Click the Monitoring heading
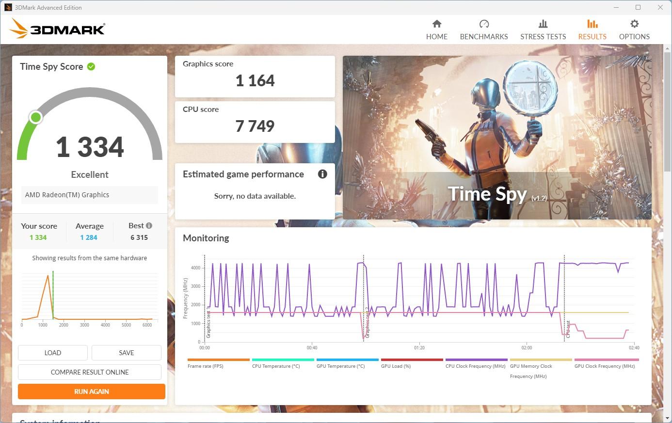 206,238
